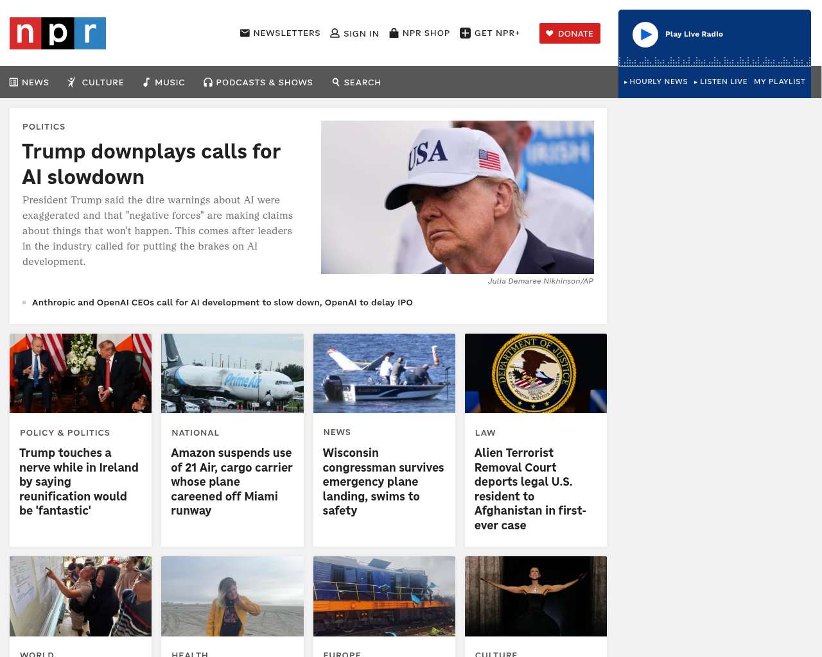Open Newsletters via the envelope icon
The image size is (822, 657).
tap(245, 33)
